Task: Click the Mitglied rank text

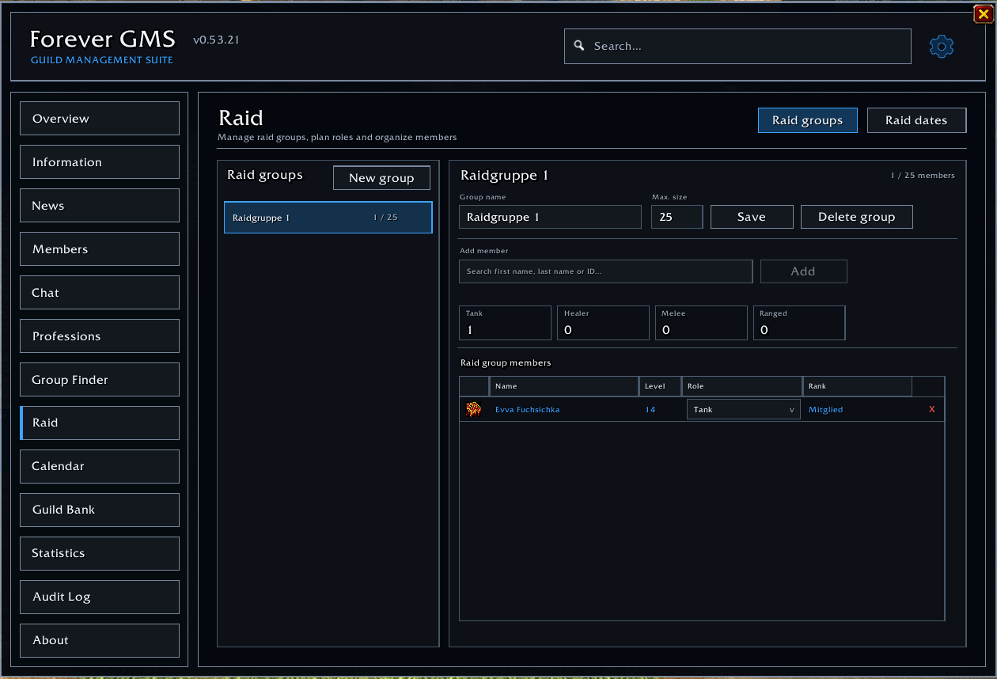Action: click(x=825, y=409)
